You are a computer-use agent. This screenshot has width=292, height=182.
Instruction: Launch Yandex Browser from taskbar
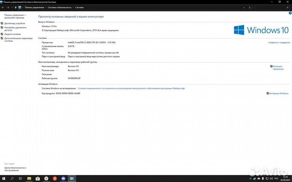click(46, 178)
